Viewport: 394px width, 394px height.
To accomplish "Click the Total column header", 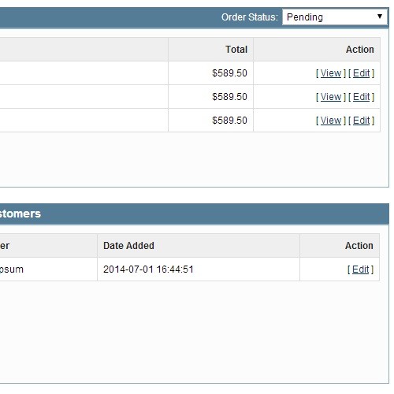I will (236, 50).
